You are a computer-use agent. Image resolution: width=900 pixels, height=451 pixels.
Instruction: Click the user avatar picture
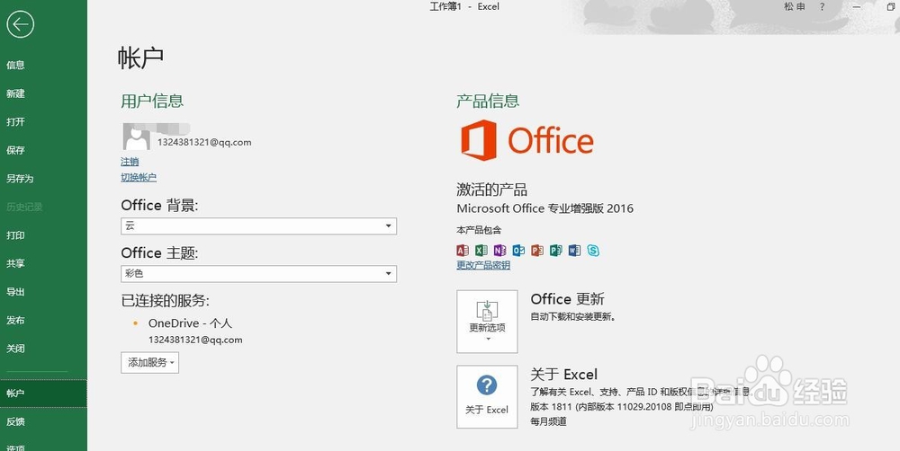click(x=137, y=137)
